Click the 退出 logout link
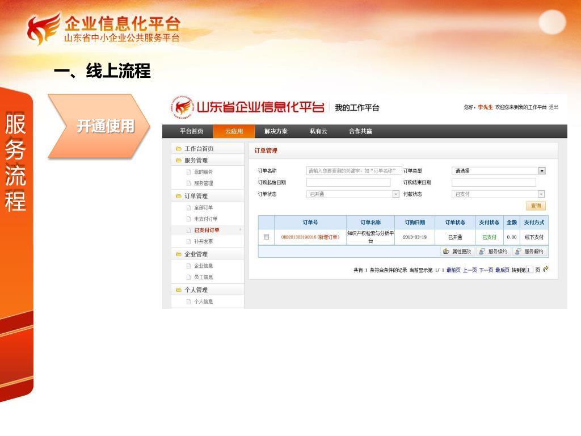This screenshot has height=436, width=581. pyautogui.click(x=554, y=107)
